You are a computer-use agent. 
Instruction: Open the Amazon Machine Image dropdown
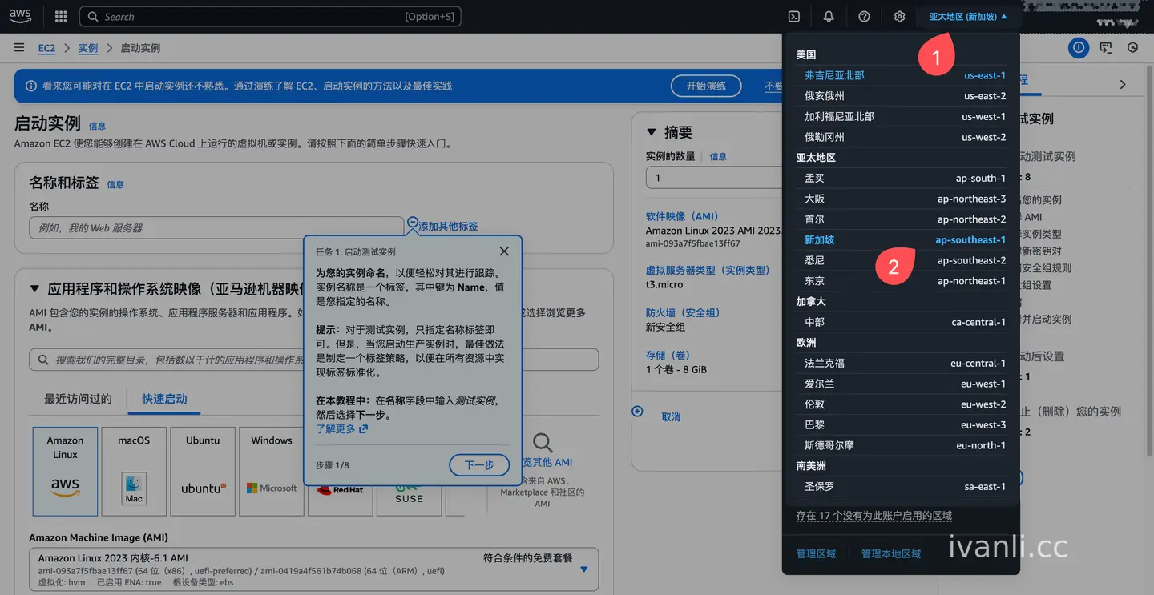tap(313, 569)
